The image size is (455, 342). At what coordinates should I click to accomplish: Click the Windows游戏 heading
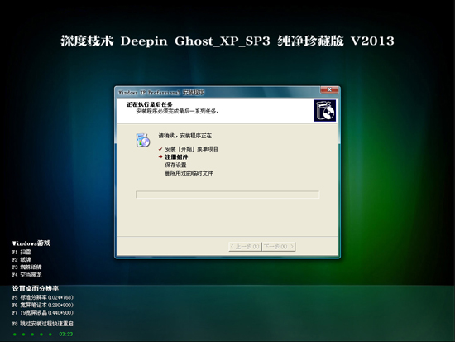pyautogui.click(x=31, y=243)
